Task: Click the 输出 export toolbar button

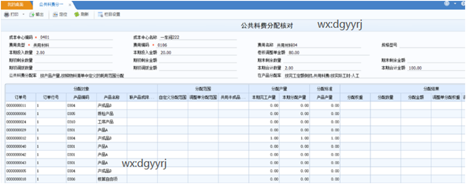Action: tap(36, 14)
